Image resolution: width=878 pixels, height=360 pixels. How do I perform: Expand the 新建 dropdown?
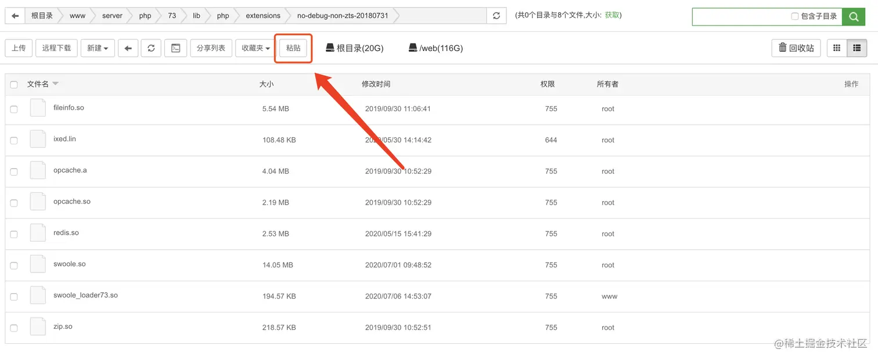(x=98, y=48)
